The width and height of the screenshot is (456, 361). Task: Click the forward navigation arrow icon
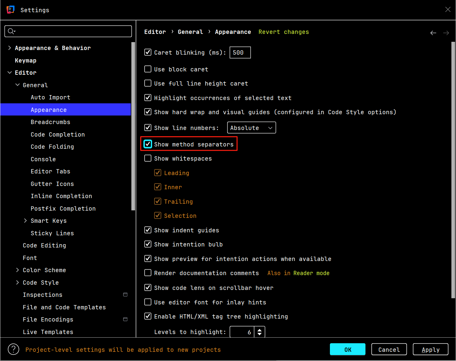click(446, 33)
